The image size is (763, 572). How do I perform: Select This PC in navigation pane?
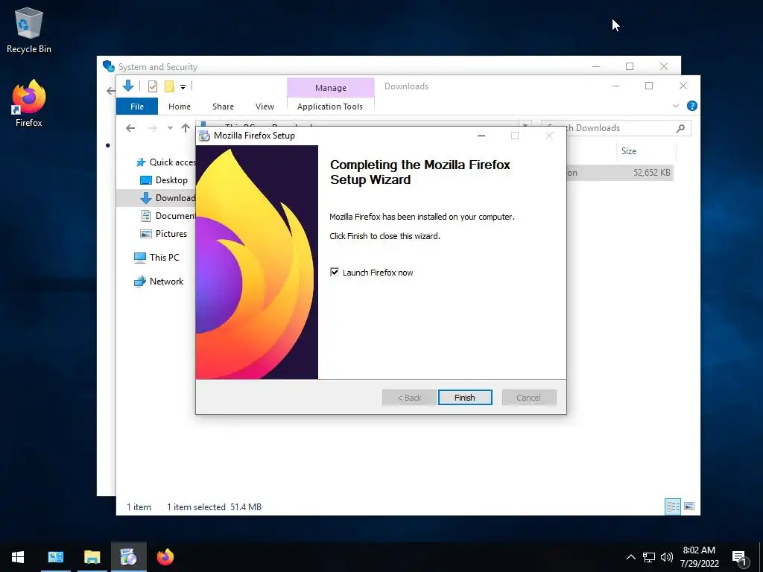tap(156, 257)
